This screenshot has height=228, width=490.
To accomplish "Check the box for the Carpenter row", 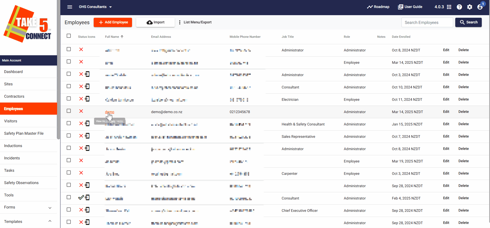I will [69, 172].
